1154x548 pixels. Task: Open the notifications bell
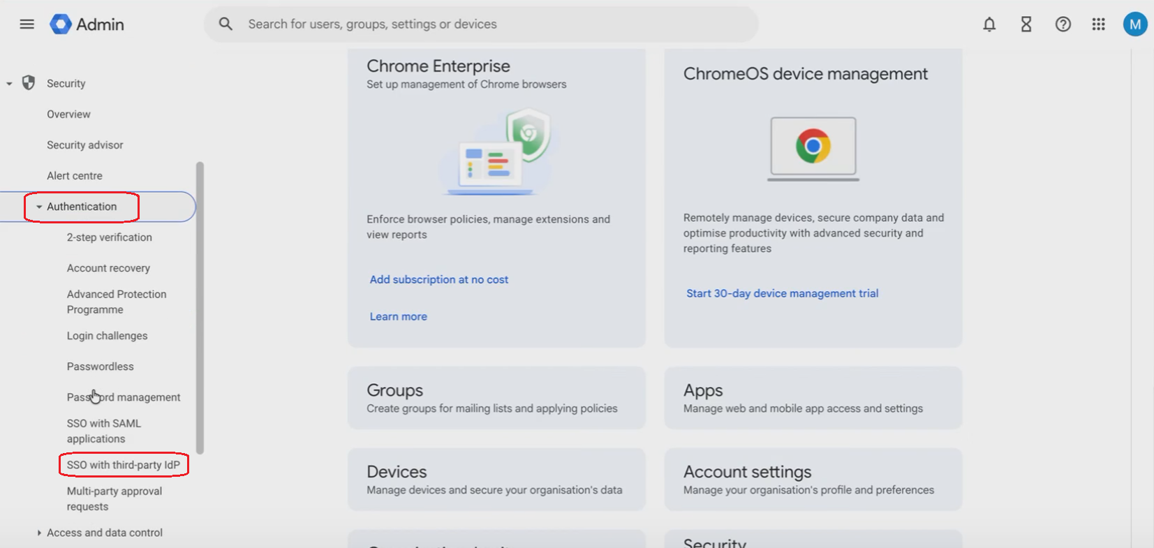[x=989, y=24]
